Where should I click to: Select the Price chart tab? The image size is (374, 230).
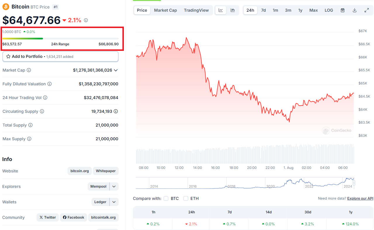point(142,10)
